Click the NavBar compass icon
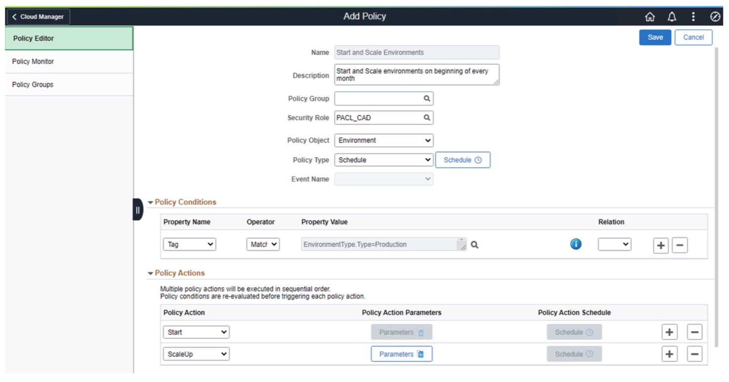The image size is (729, 382). pyautogui.click(x=715, y=17)
